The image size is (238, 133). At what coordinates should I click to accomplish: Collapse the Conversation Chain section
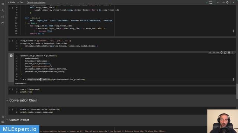[7, 100]
